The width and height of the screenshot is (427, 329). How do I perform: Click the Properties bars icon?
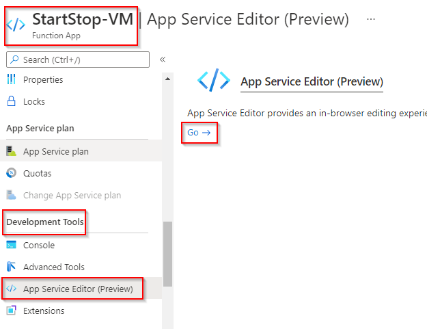(11, 79)
